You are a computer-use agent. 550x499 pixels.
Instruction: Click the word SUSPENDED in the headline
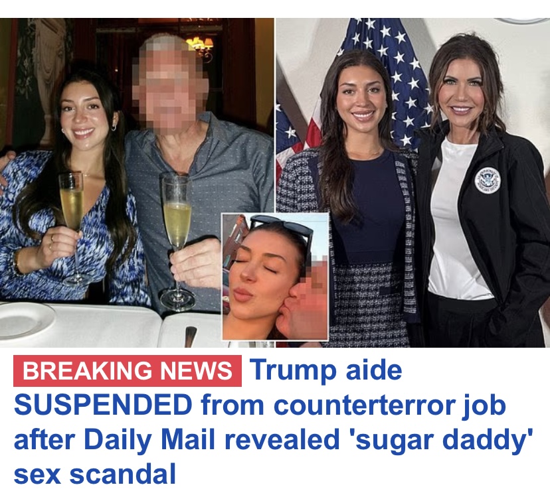(x=103, y=405)
